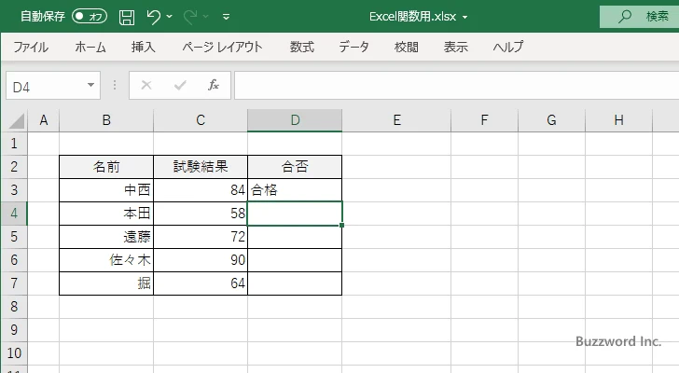The image size is (679, 373).
Task: Select row 10 header
Action: click(14, 353)
